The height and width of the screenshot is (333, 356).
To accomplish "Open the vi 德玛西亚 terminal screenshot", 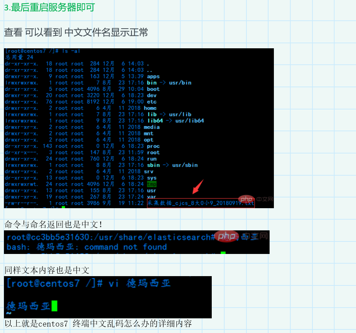I will [x=107, y=297].
